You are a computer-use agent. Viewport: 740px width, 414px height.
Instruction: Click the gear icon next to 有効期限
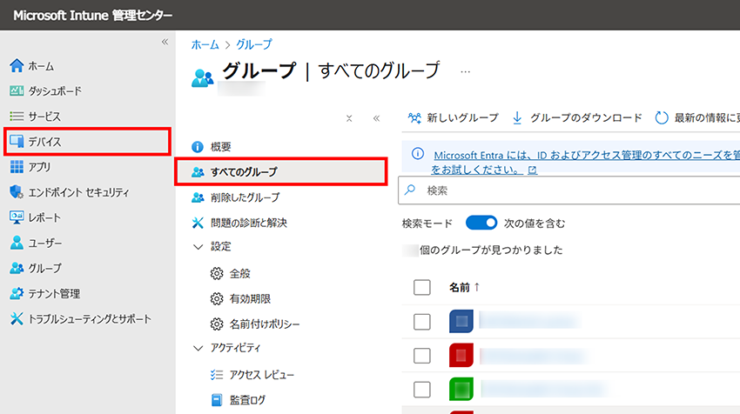click(x=217, y=299)
